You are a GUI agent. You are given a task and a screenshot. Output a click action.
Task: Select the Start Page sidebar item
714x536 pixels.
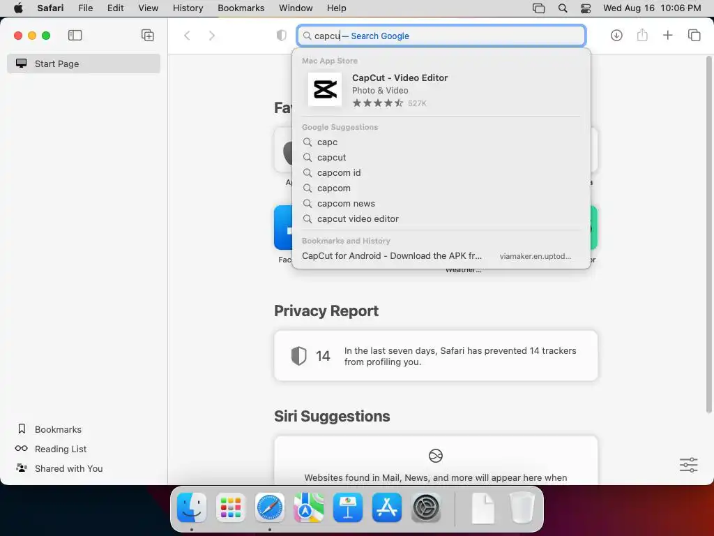(x=84, y=64)
